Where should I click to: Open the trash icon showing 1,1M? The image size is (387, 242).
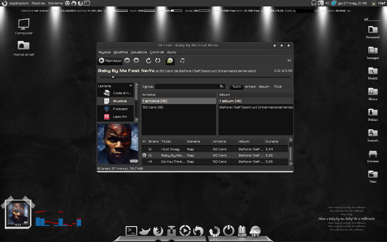tap(242, 231)
